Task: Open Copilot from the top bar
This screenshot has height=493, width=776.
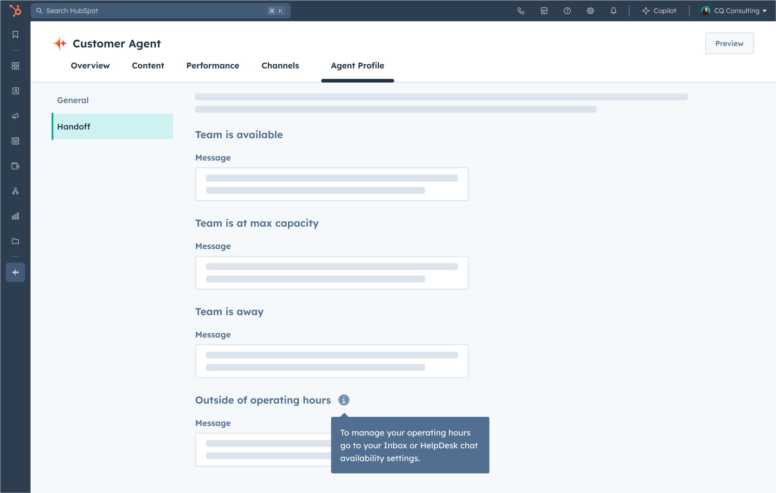Action: [659, 11]
